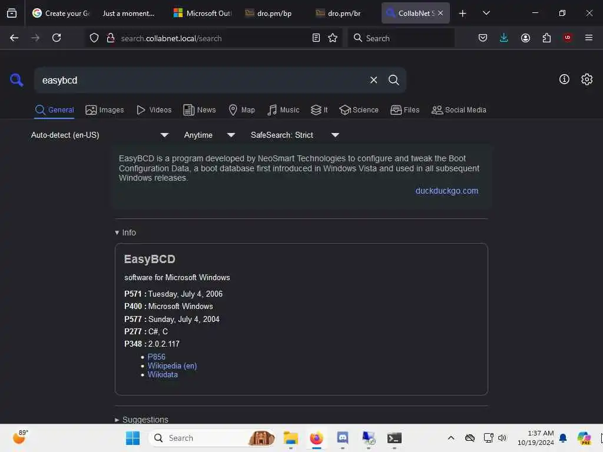Screen dimensions: 603x452
Task: Open Firefox account icon
Action: tap(525, 38)
